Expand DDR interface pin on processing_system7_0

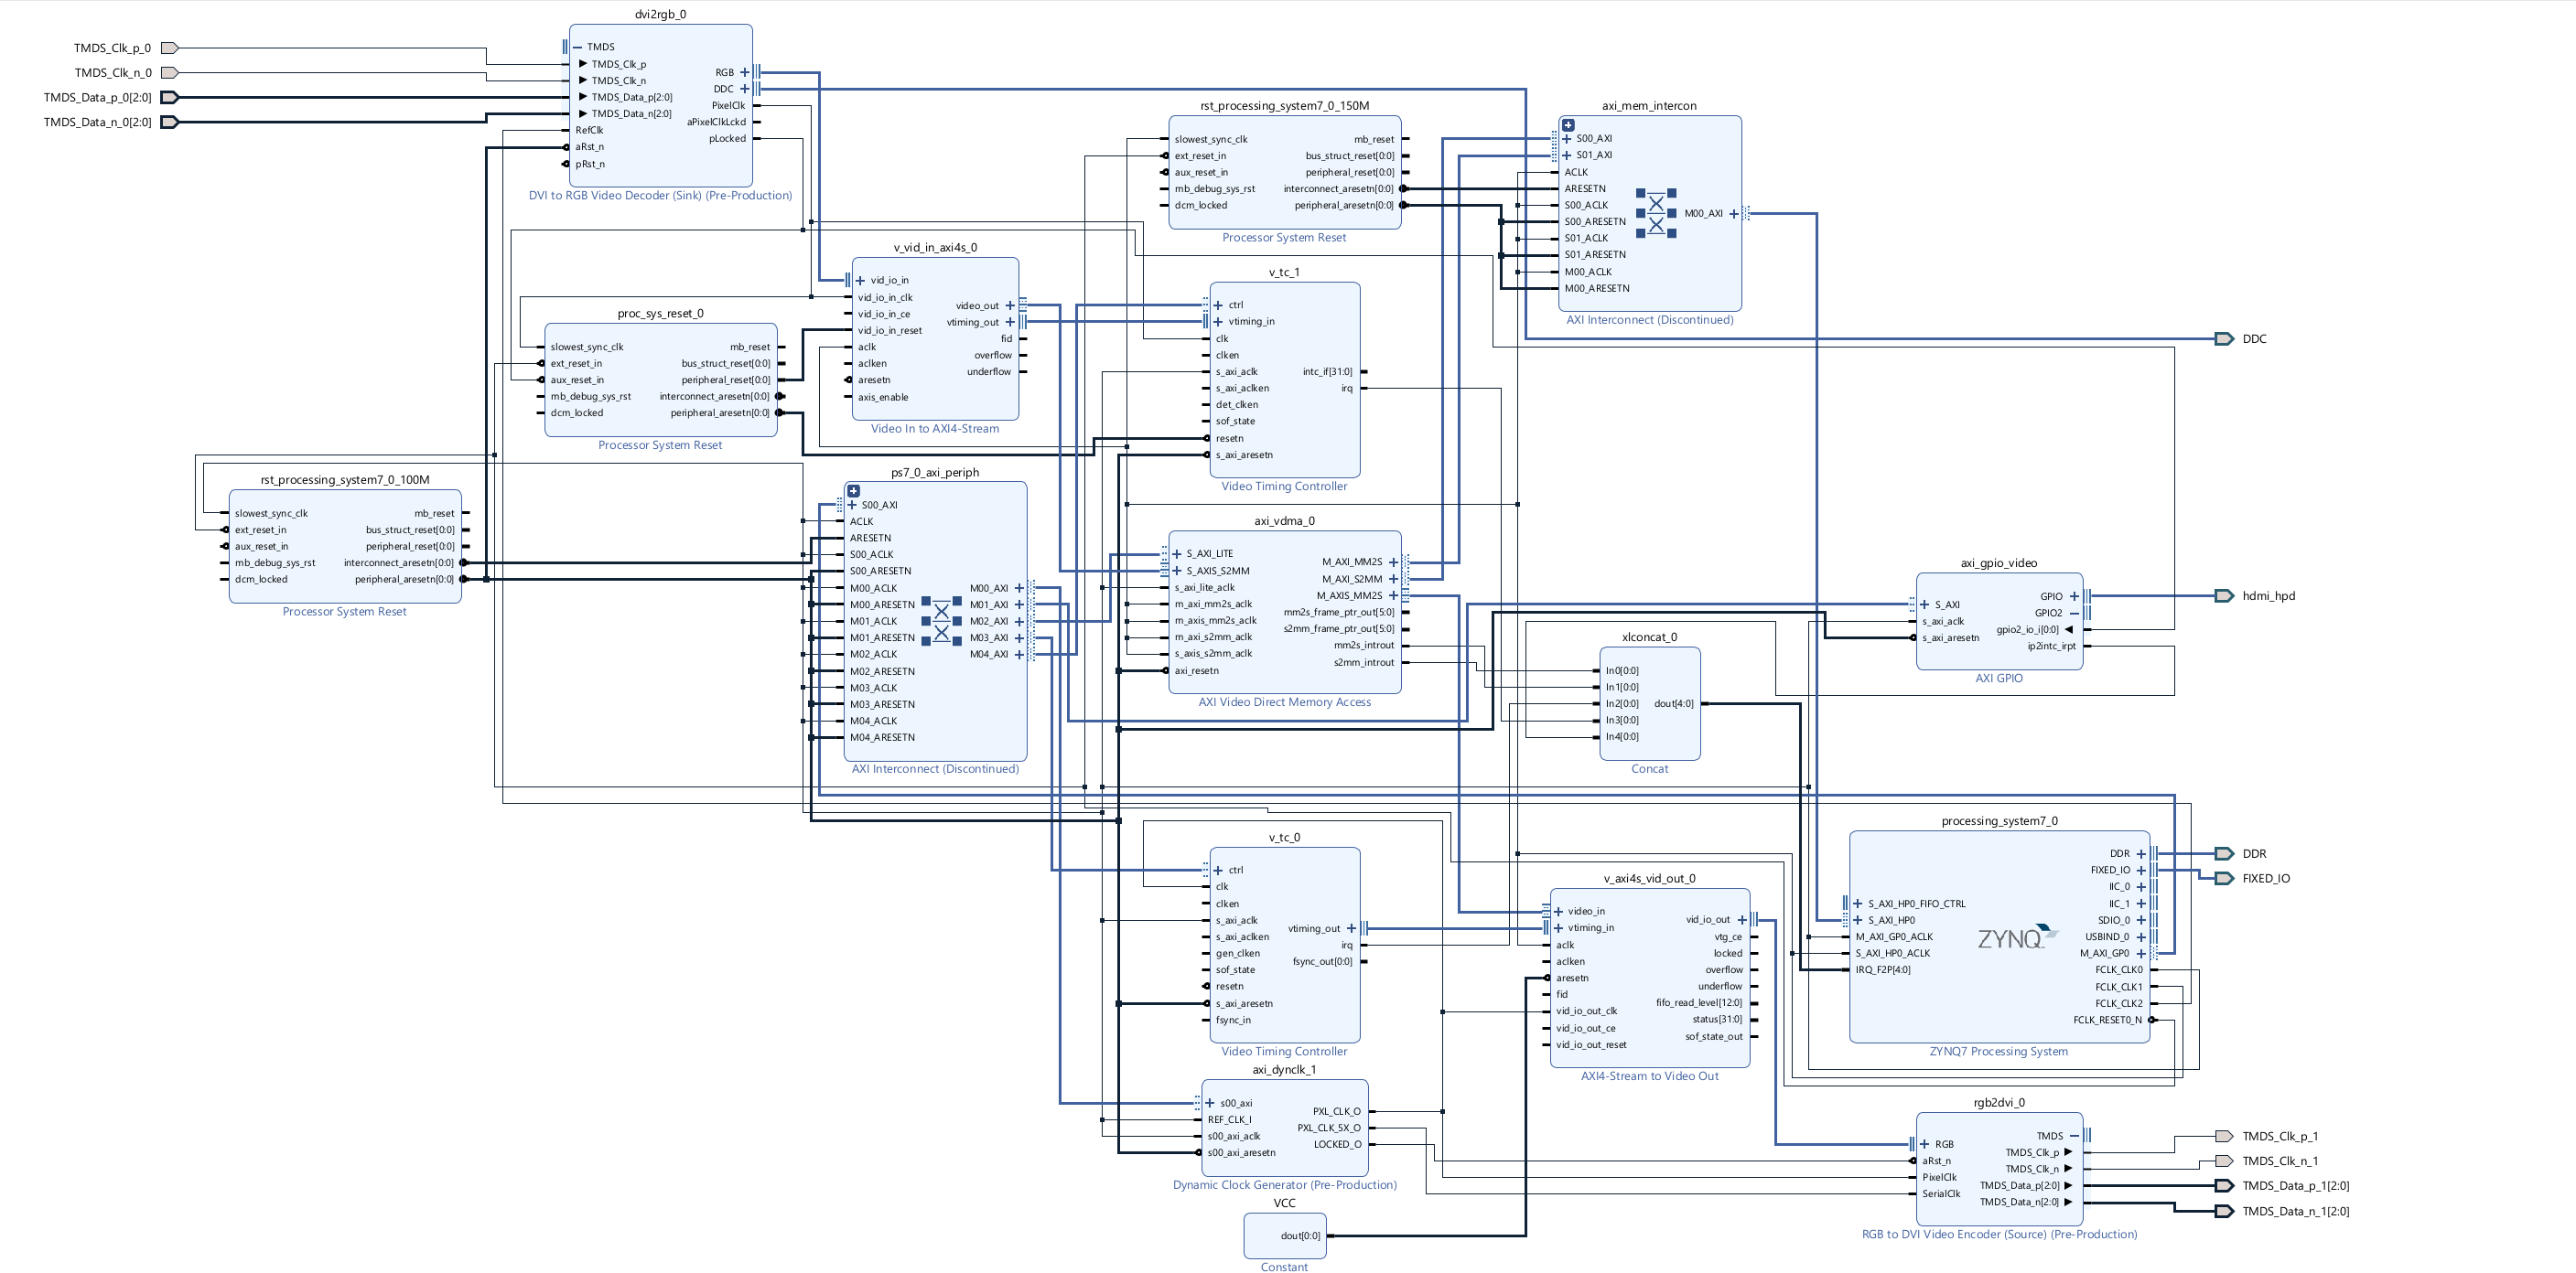pyautogui.click(x=2141, y=853)
